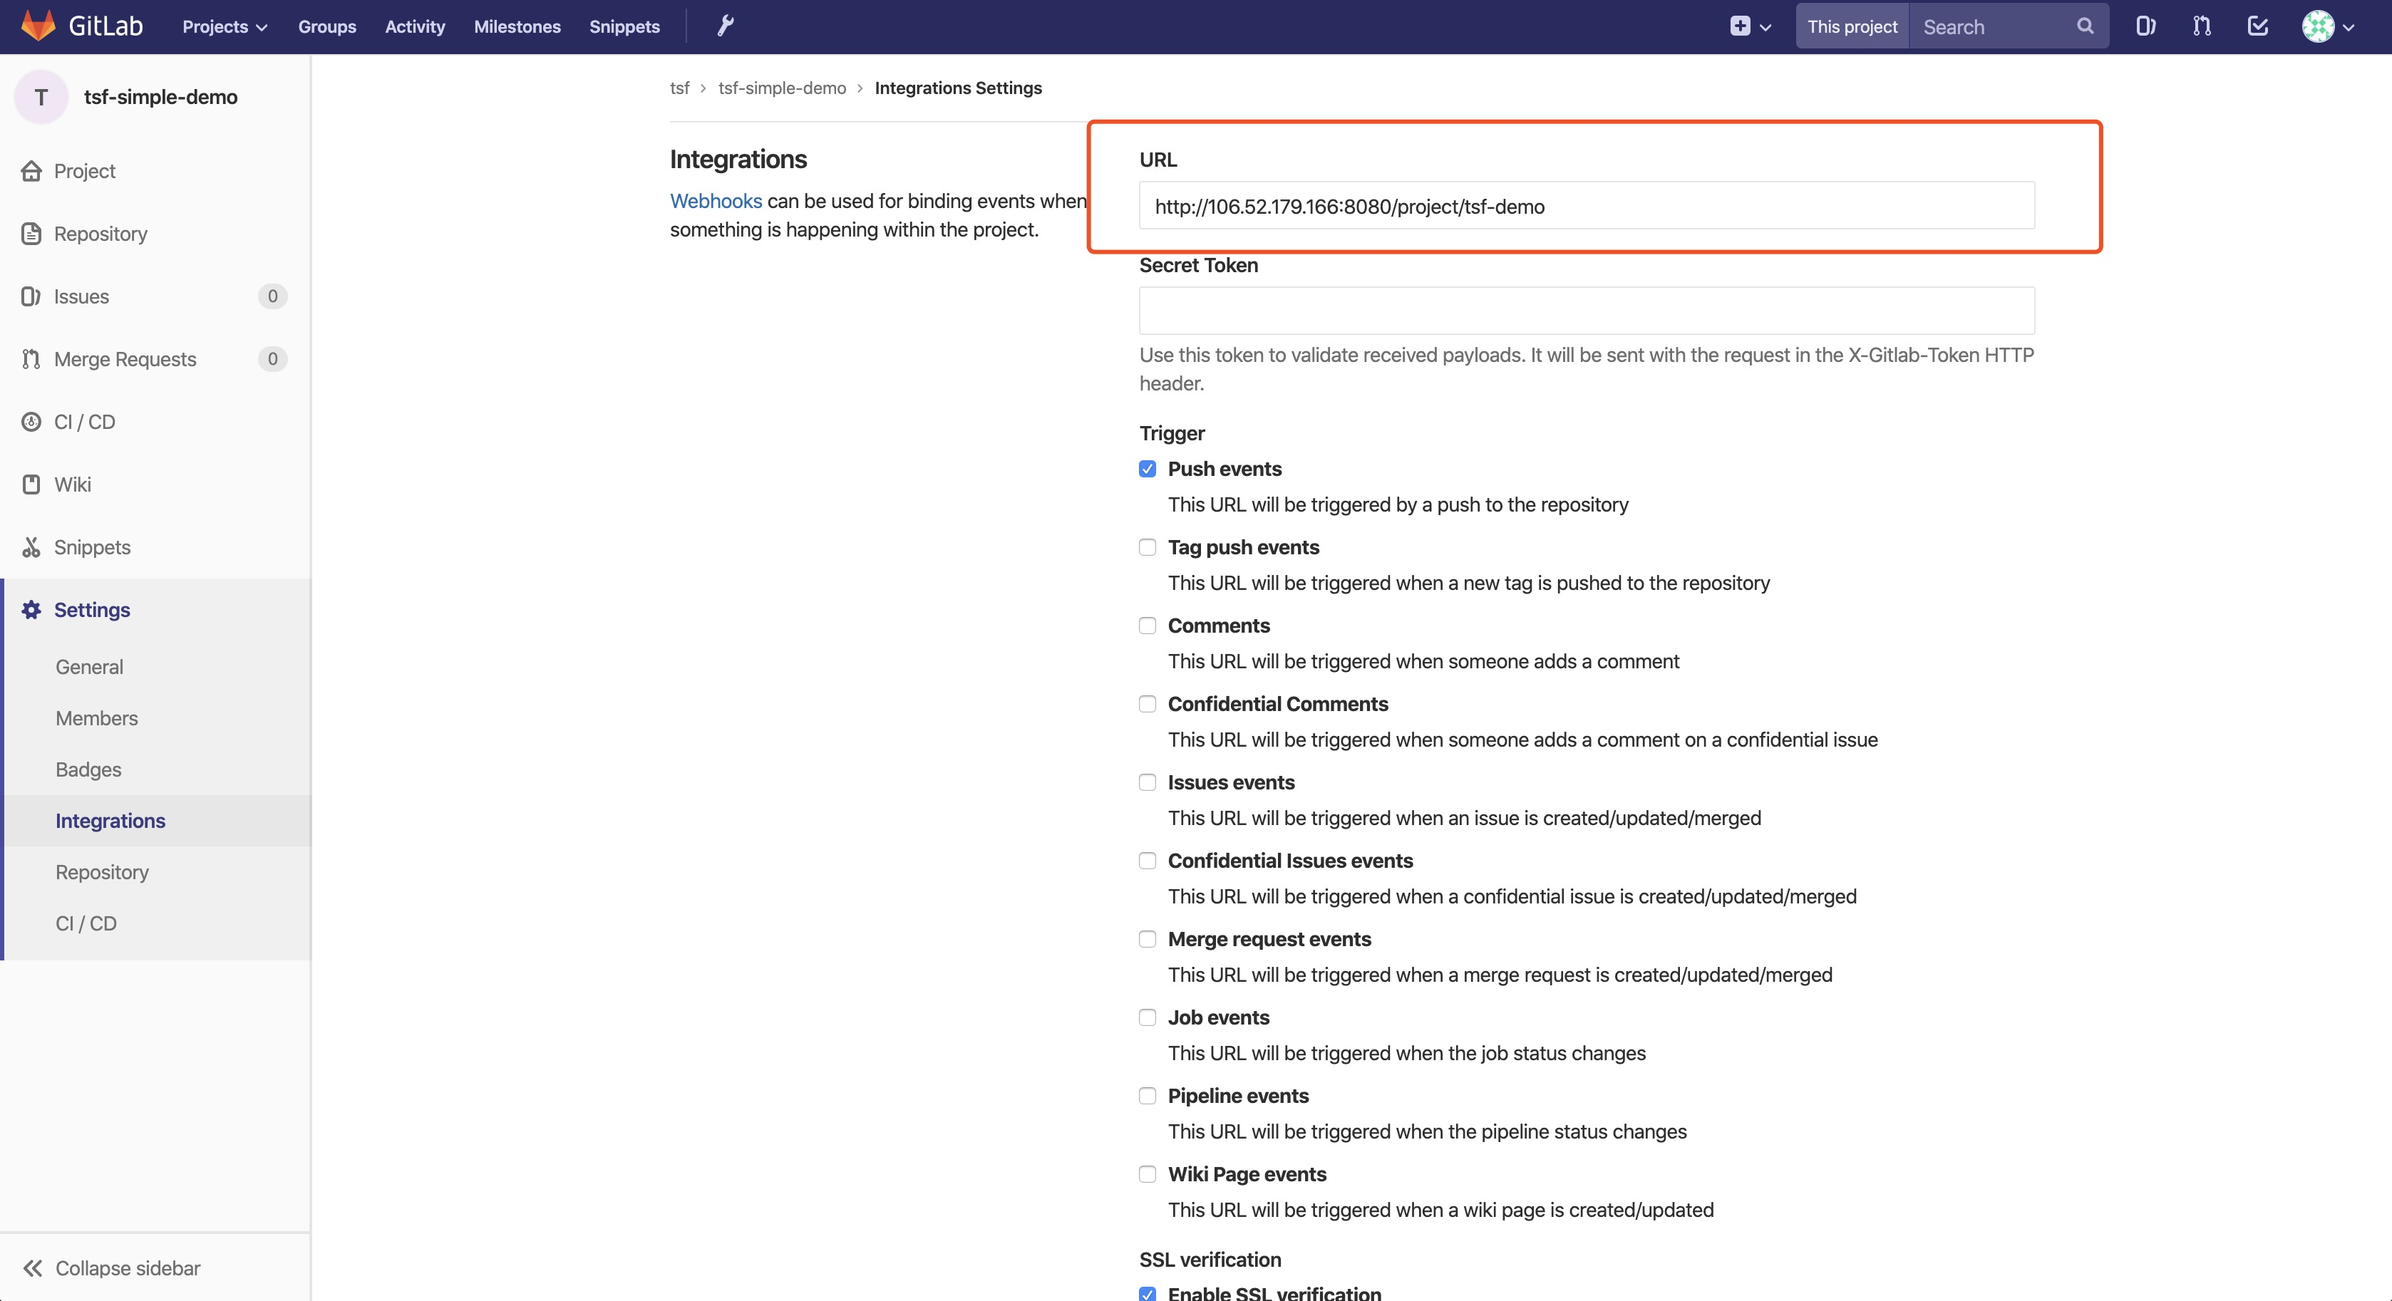Open Members under Settings
Image resolution: width=2392 pixels, height=1301 pixels.
point(96,718)
